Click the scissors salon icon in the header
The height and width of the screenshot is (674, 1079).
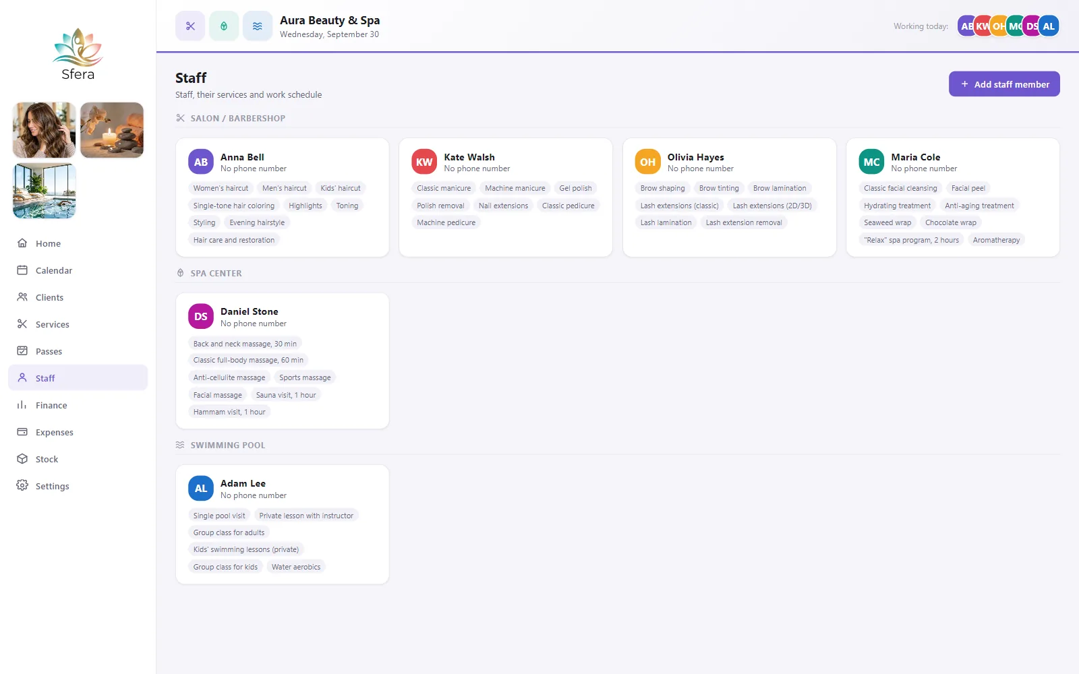190,26
